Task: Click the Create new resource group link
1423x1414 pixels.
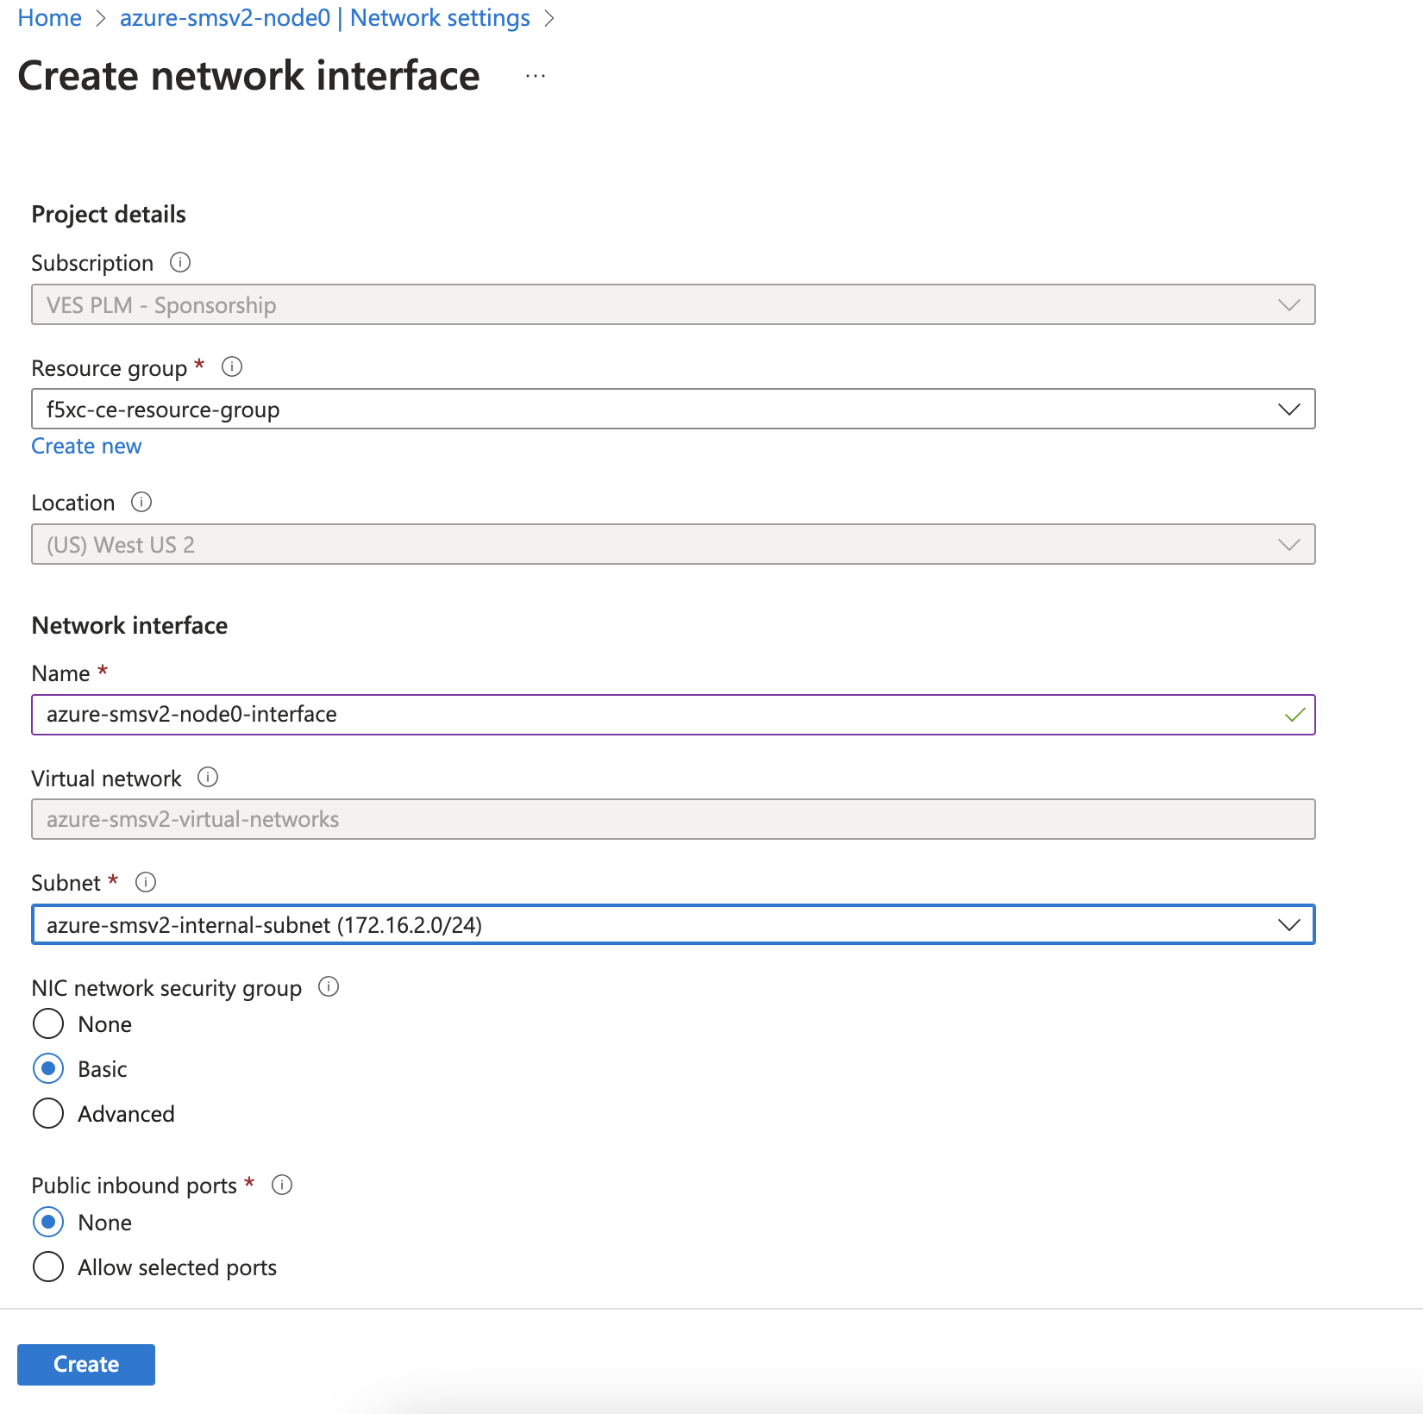Action: [86, 446]
